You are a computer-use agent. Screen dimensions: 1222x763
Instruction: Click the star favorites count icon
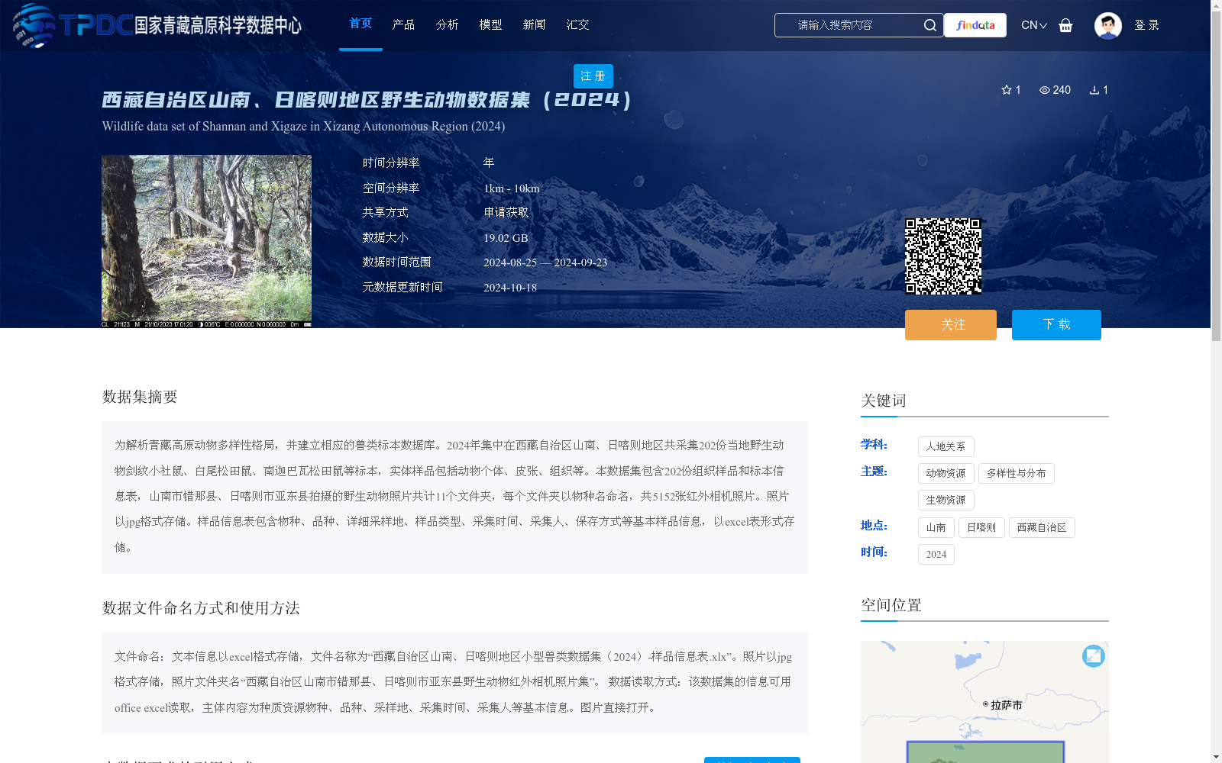[x=1007, y=90]
